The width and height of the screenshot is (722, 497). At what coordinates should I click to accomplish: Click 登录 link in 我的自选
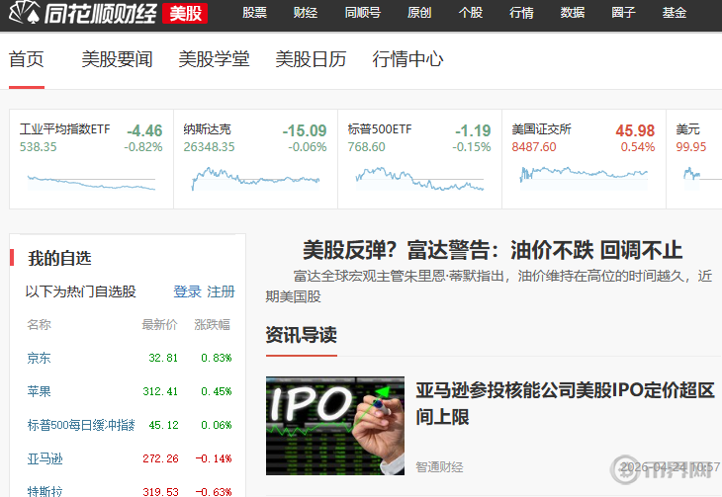[x=187, y=291]
